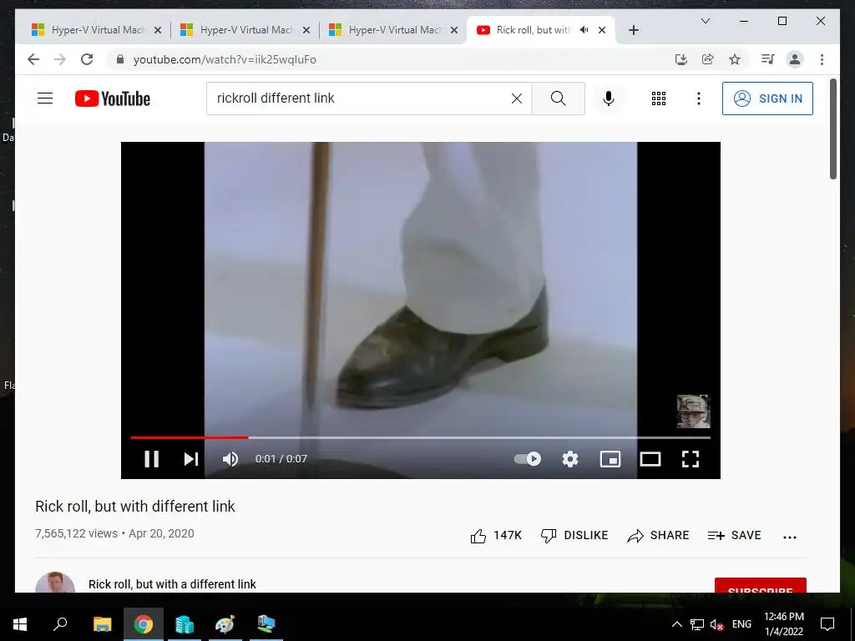Open the YouTube guide hamburger menu
Image resolution: width=855 pixels, height=641 pixels.
(x=45, y=98)
